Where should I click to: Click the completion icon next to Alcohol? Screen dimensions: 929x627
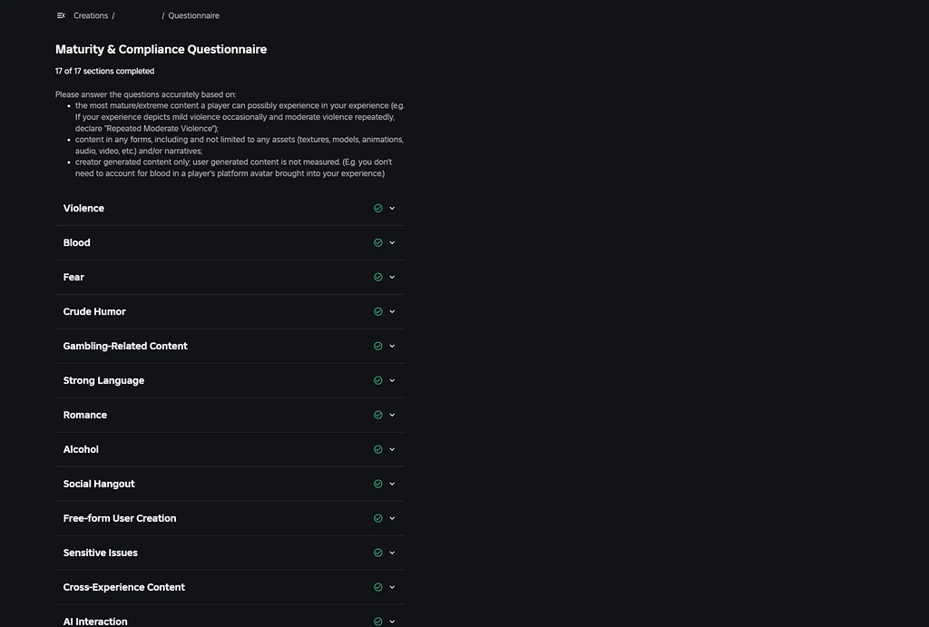click(377, 449)
